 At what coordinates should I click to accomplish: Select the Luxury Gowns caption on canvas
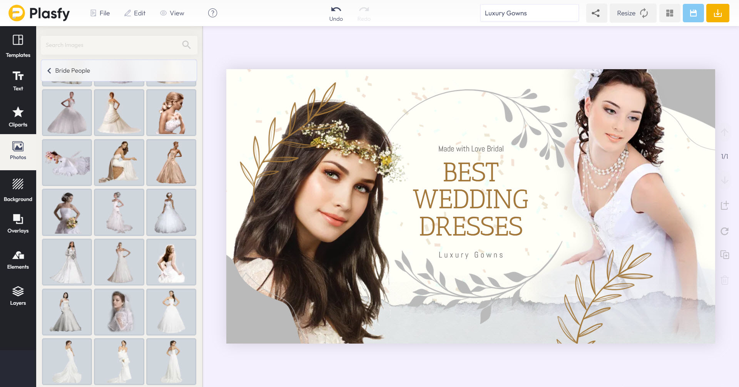(471, 255)
